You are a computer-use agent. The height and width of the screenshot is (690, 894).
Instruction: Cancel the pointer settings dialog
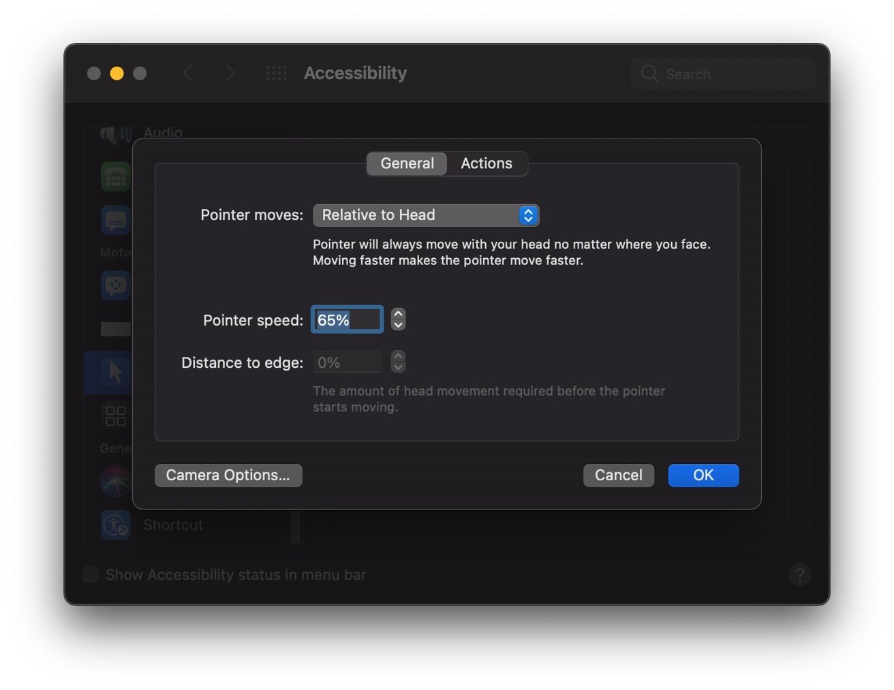click(618, 475)
